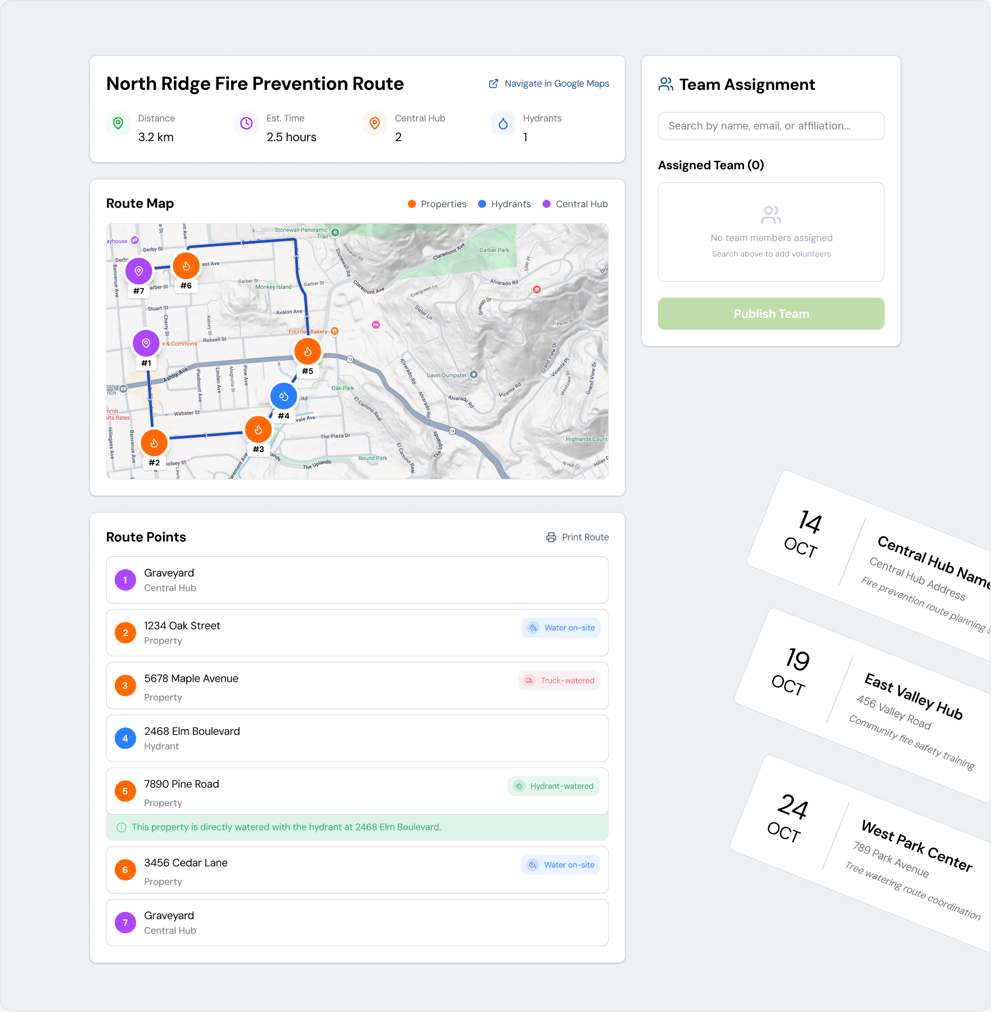
Task: Click the hydrant info notice icon
Action: pyautogui.click(x=121, y=827)
